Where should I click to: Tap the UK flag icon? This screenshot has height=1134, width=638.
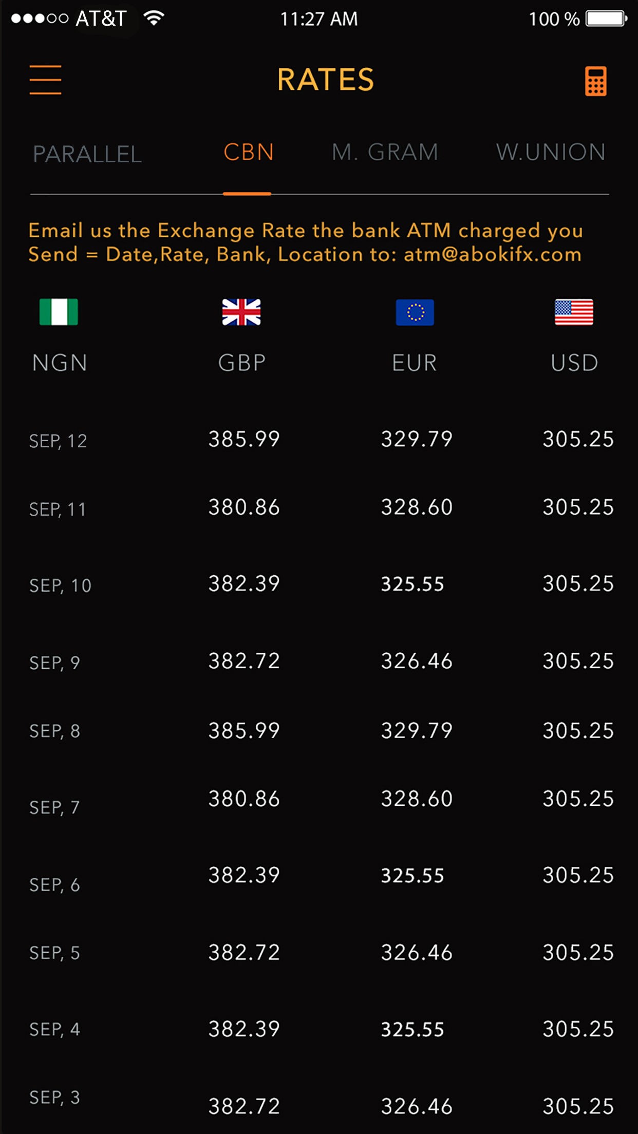click(x=241, y=312)
